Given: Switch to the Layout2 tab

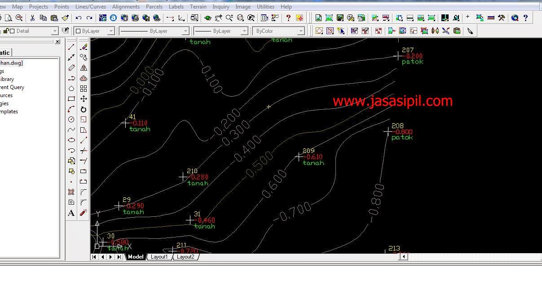Looking at the screenshot, I should coord(185,257).
